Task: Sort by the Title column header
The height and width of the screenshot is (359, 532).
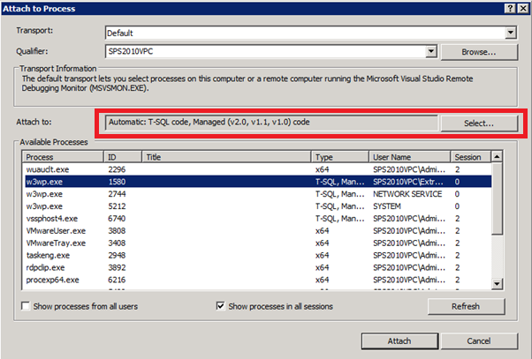Action: pyautogui.click(x=226, y=157)
